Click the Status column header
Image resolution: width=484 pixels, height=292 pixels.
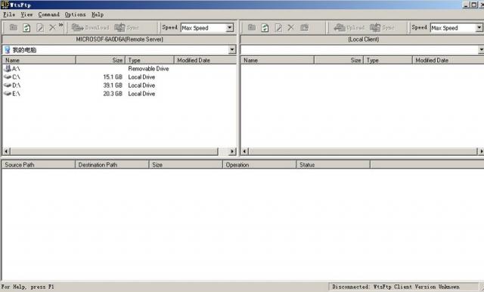[x=333, y=165]
